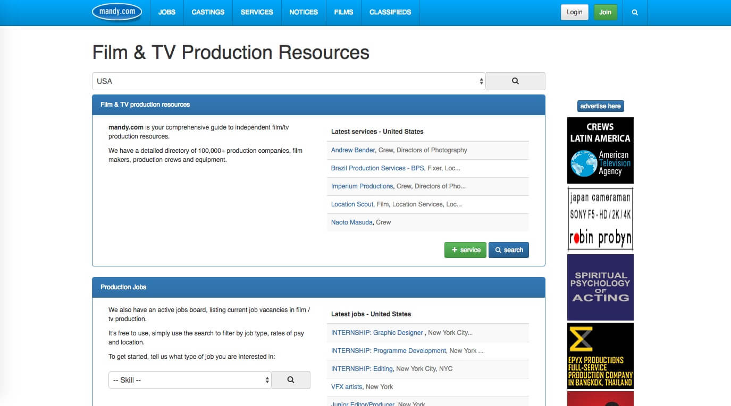731x406 pixels.
Task: Click the mandy.com logo
Action: click(117, 12)
